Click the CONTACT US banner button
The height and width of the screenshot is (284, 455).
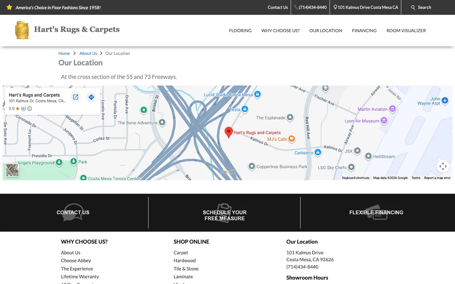point(73,212)
